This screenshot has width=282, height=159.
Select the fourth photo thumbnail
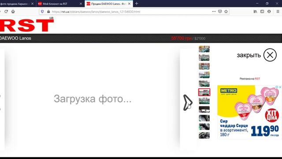(204, 75)
